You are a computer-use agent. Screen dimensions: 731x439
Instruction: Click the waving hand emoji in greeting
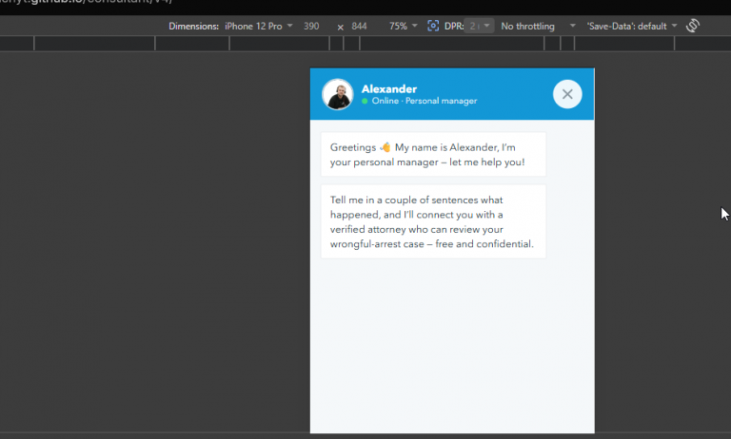385,147
